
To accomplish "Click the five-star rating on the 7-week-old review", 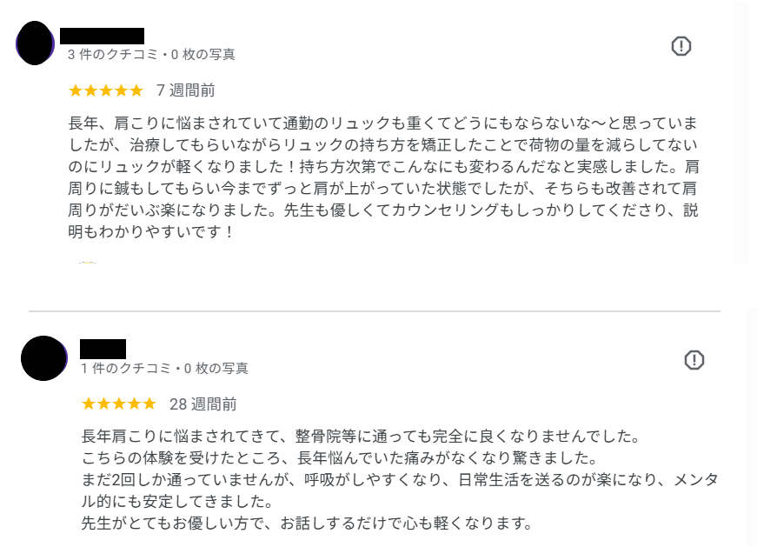I will pyautogui.click(x=105, y=90).
